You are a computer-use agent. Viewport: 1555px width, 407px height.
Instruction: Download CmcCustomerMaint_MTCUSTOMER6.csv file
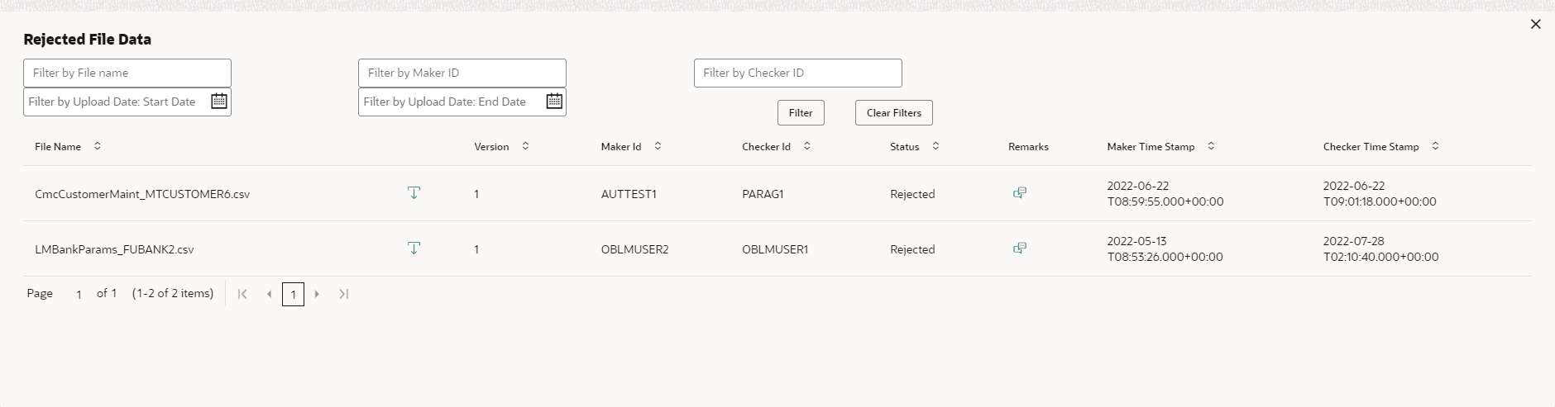point(414,193)
